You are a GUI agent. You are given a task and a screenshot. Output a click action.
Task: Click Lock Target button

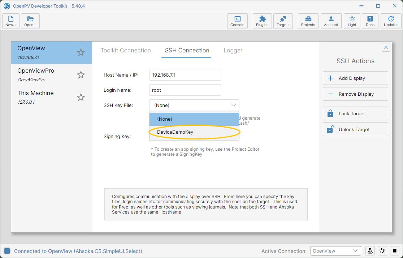coord(355,114)
